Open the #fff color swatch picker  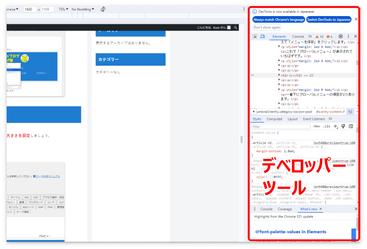click(x=271, y=177)
